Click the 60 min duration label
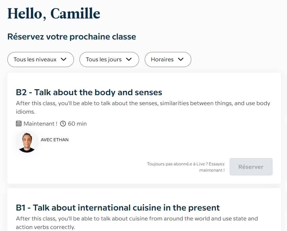Viewport: 287px width, 231px height. pos(77,124)
